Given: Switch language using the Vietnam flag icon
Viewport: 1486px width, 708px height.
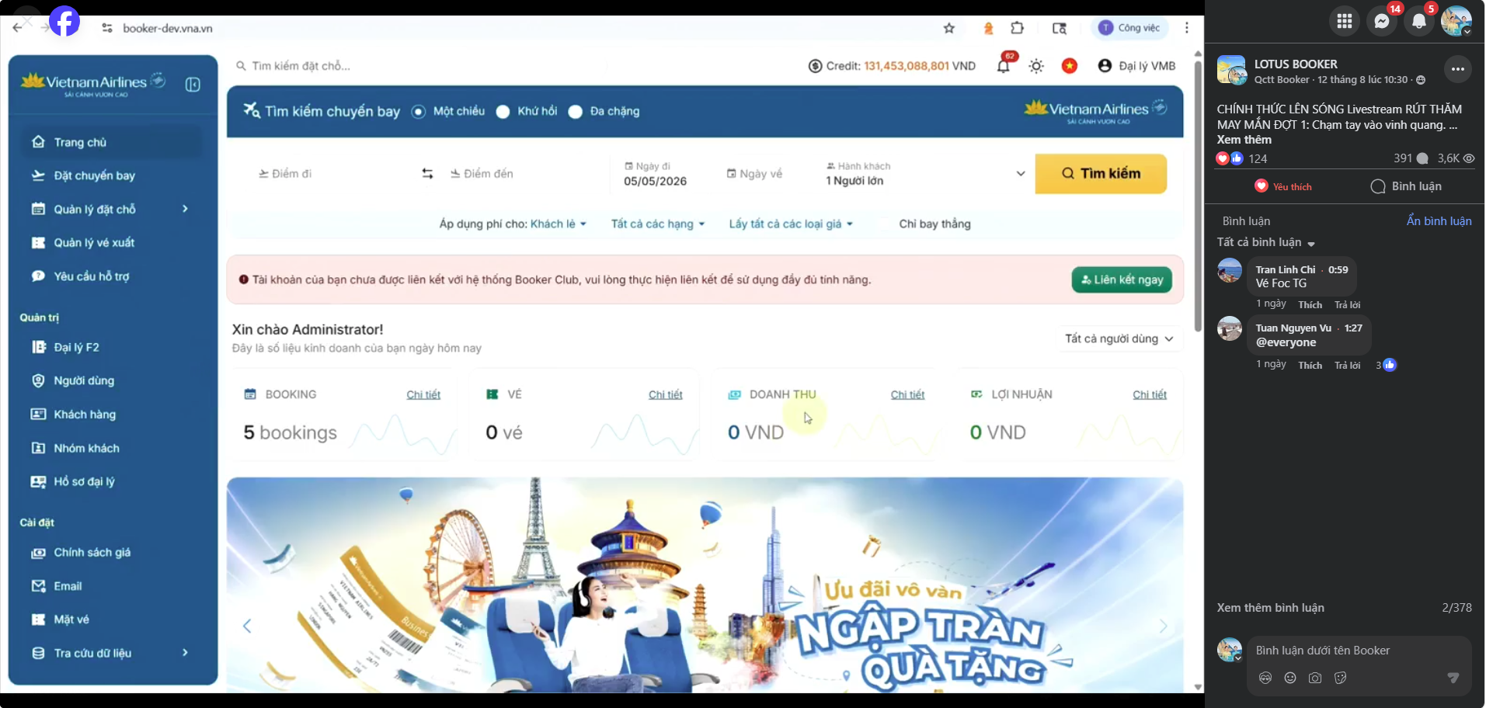Looking at the screenshot, I should coord(1070,66).
